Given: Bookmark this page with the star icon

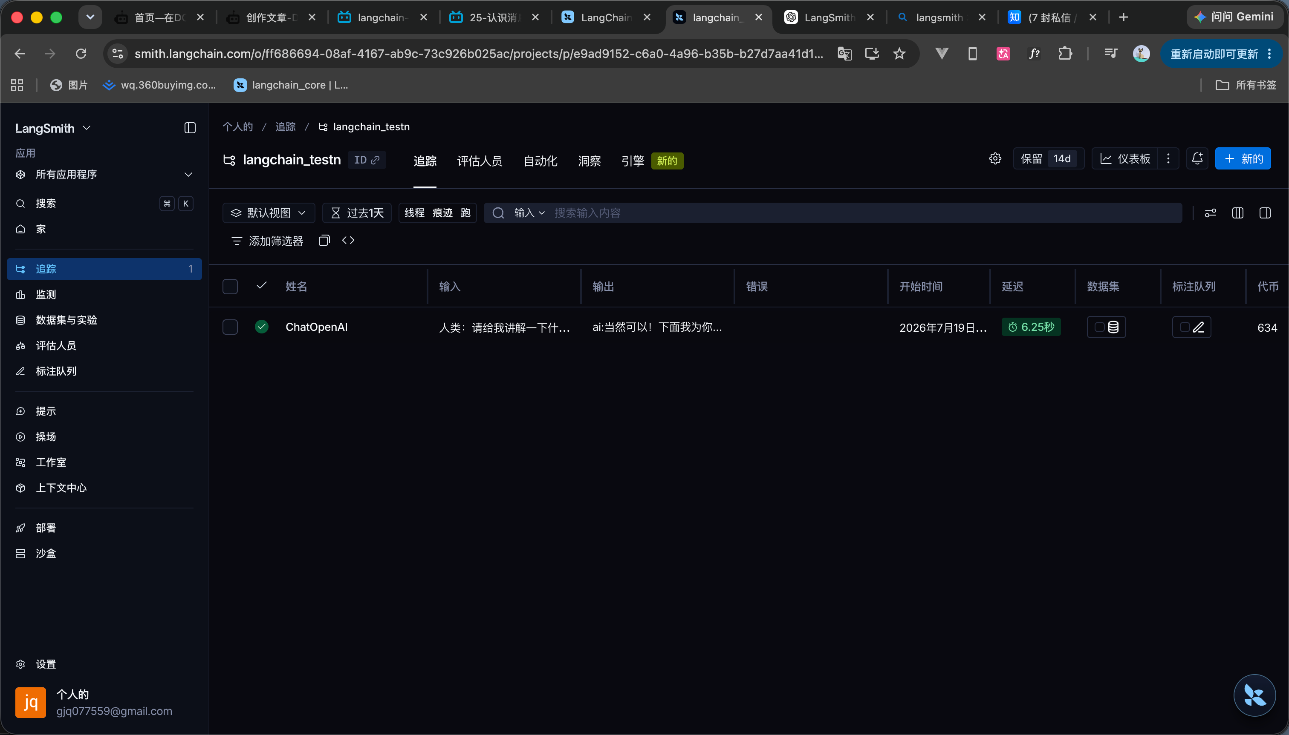Looking at the screenshot, I should point(899,54).
